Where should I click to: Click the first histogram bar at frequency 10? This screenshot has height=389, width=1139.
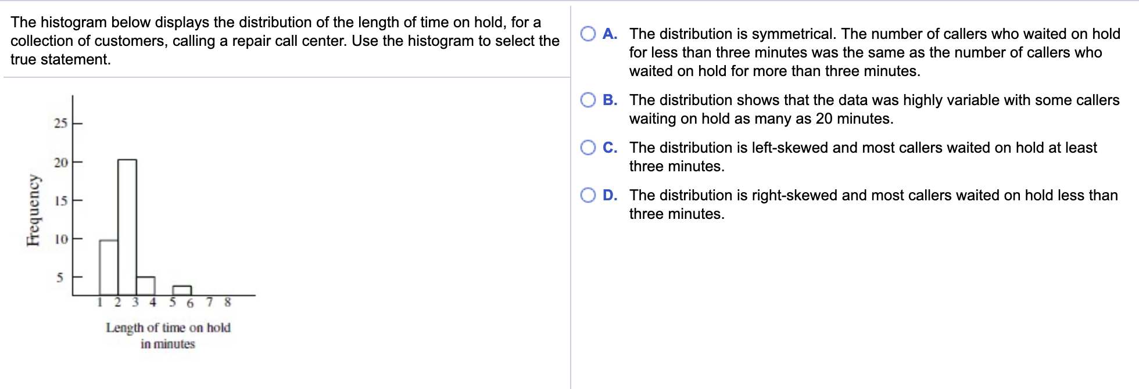[109, 268]
